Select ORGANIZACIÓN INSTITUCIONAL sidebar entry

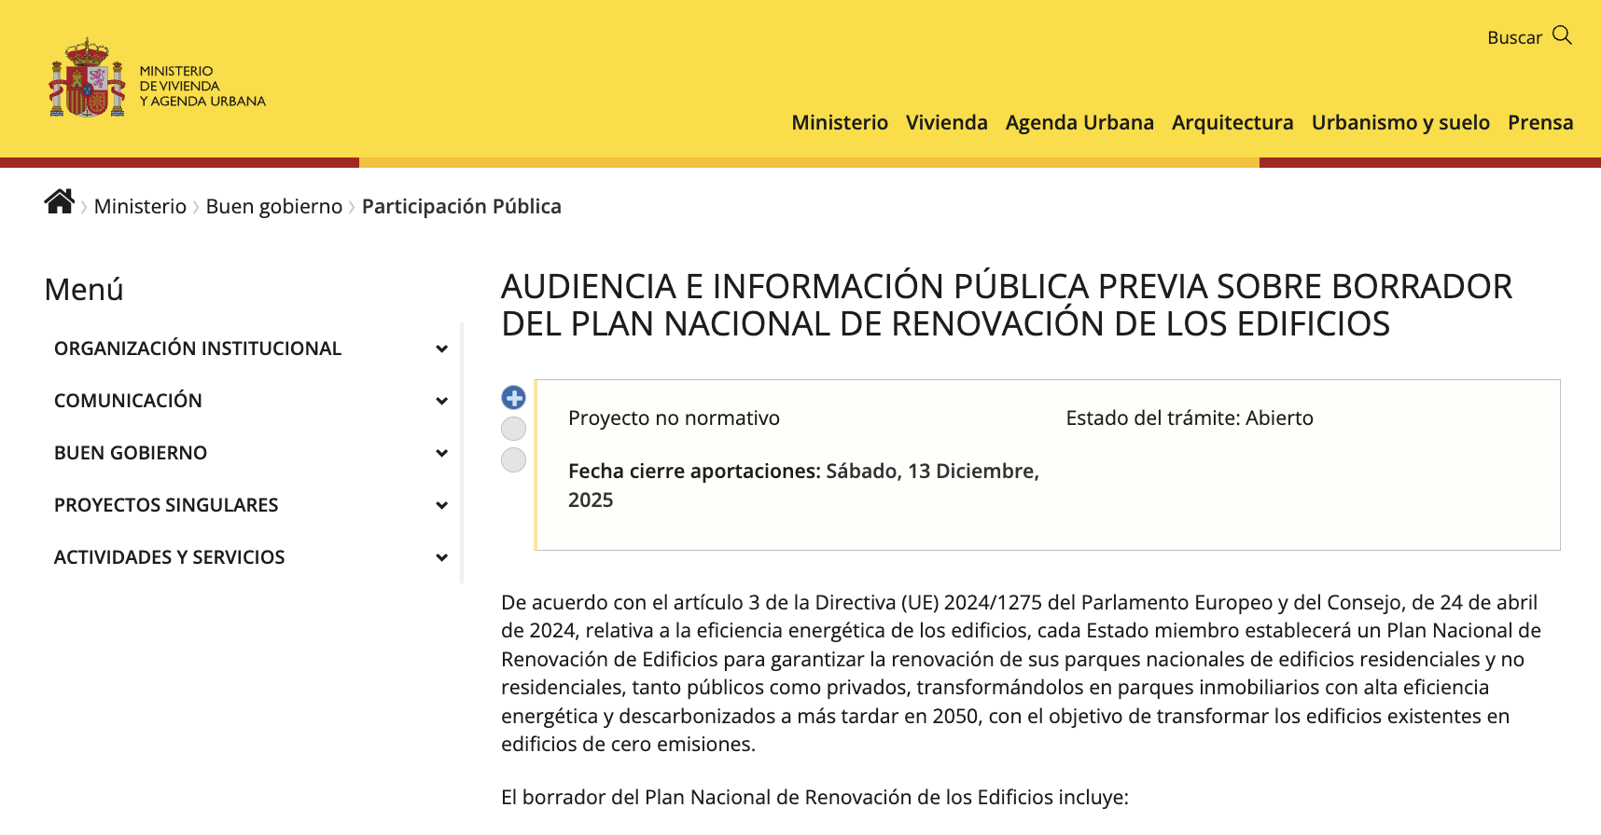click(198, 349)
